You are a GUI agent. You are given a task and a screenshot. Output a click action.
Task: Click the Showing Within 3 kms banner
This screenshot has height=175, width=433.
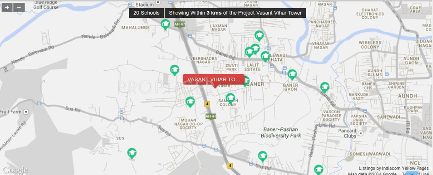pyautogui.click(x=236, y=13)
